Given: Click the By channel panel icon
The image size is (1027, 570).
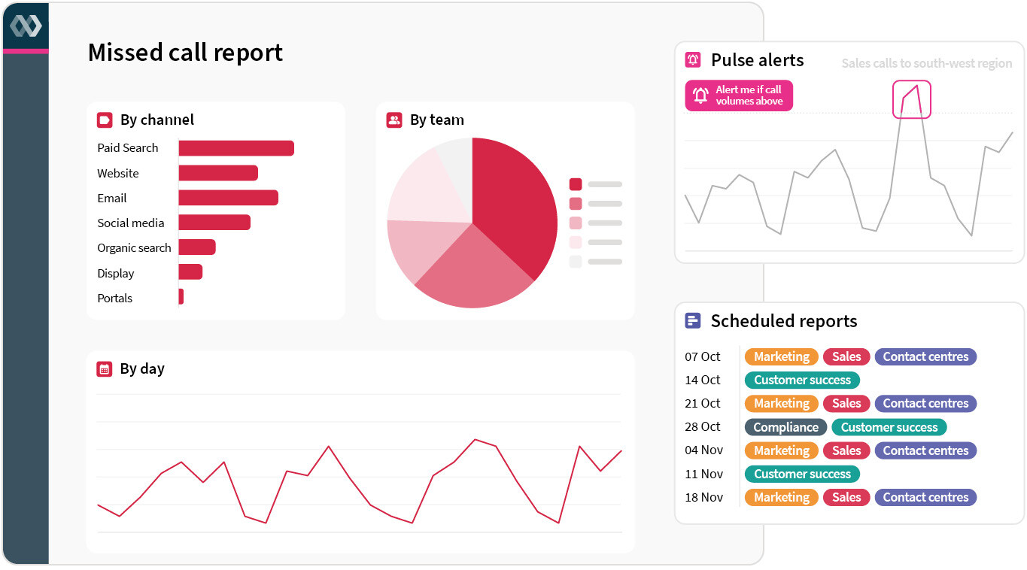Looking at the screenshot, I should 105,120.
